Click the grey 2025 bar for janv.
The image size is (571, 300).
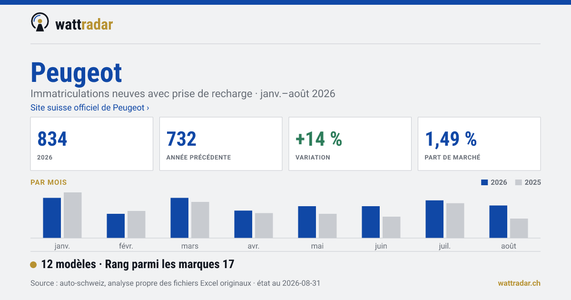coord(73,215)
